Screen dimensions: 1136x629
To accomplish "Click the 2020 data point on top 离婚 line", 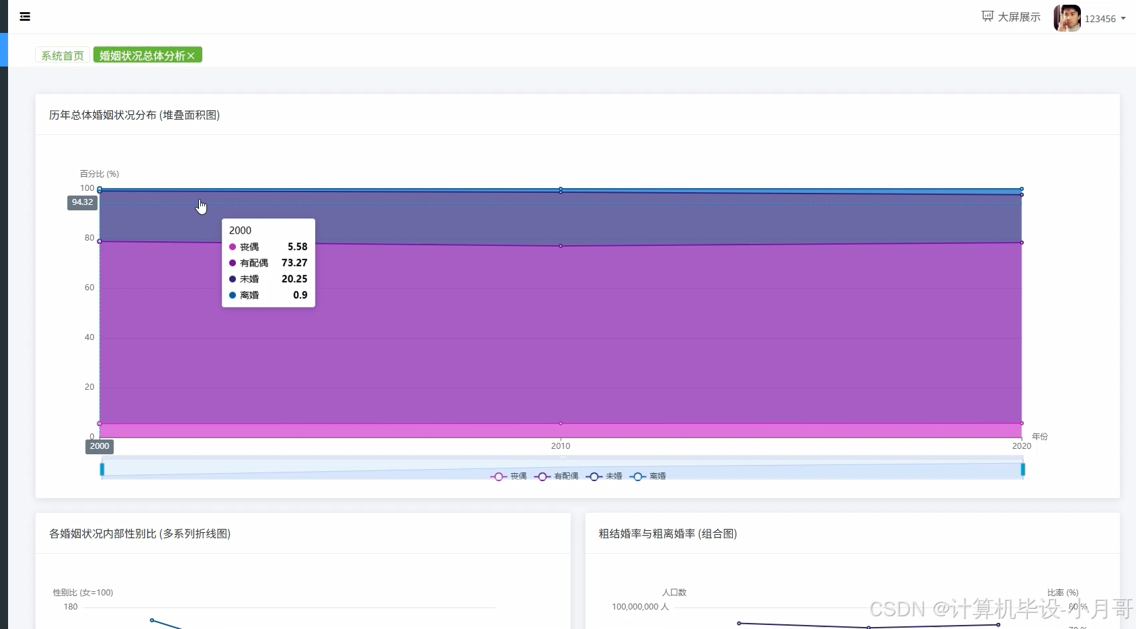I will 1022,189.
